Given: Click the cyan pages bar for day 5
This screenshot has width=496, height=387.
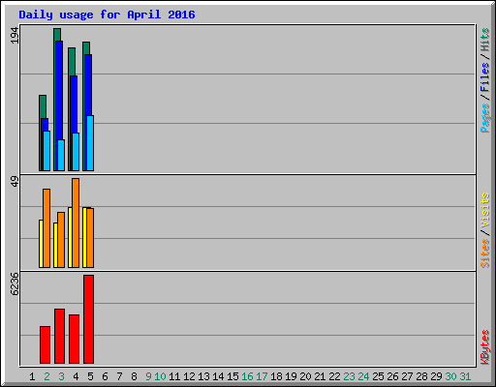Looking at the screenshot, I should [x=90, y=143].
